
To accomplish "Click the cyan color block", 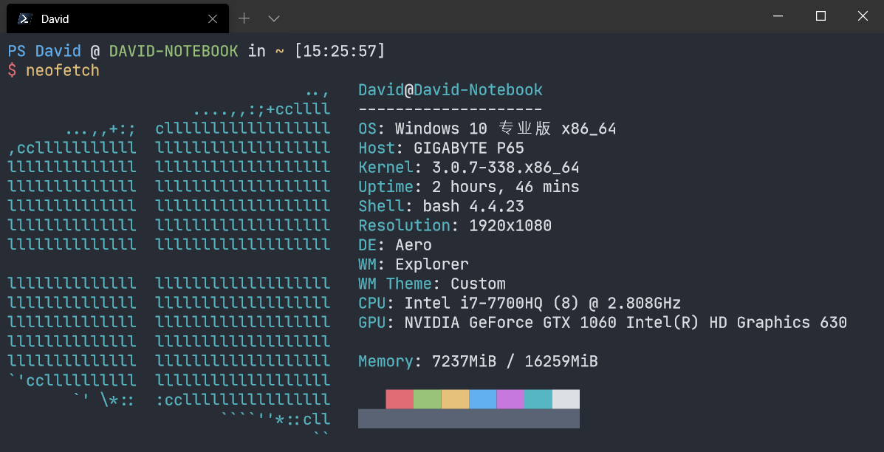I will coord(538,399).
